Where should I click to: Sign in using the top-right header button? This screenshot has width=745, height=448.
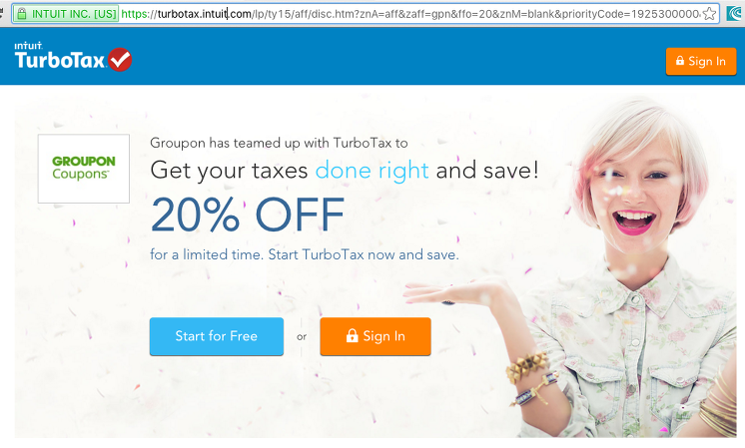pyautogui.click(x=701, y=61)
